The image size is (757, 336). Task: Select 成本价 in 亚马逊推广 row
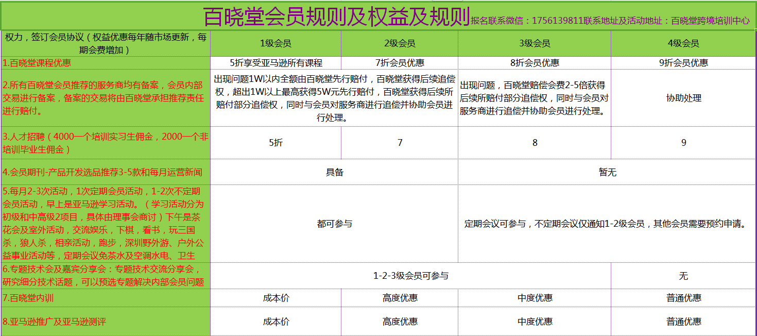pyautogui.click(x=276, y=322)
